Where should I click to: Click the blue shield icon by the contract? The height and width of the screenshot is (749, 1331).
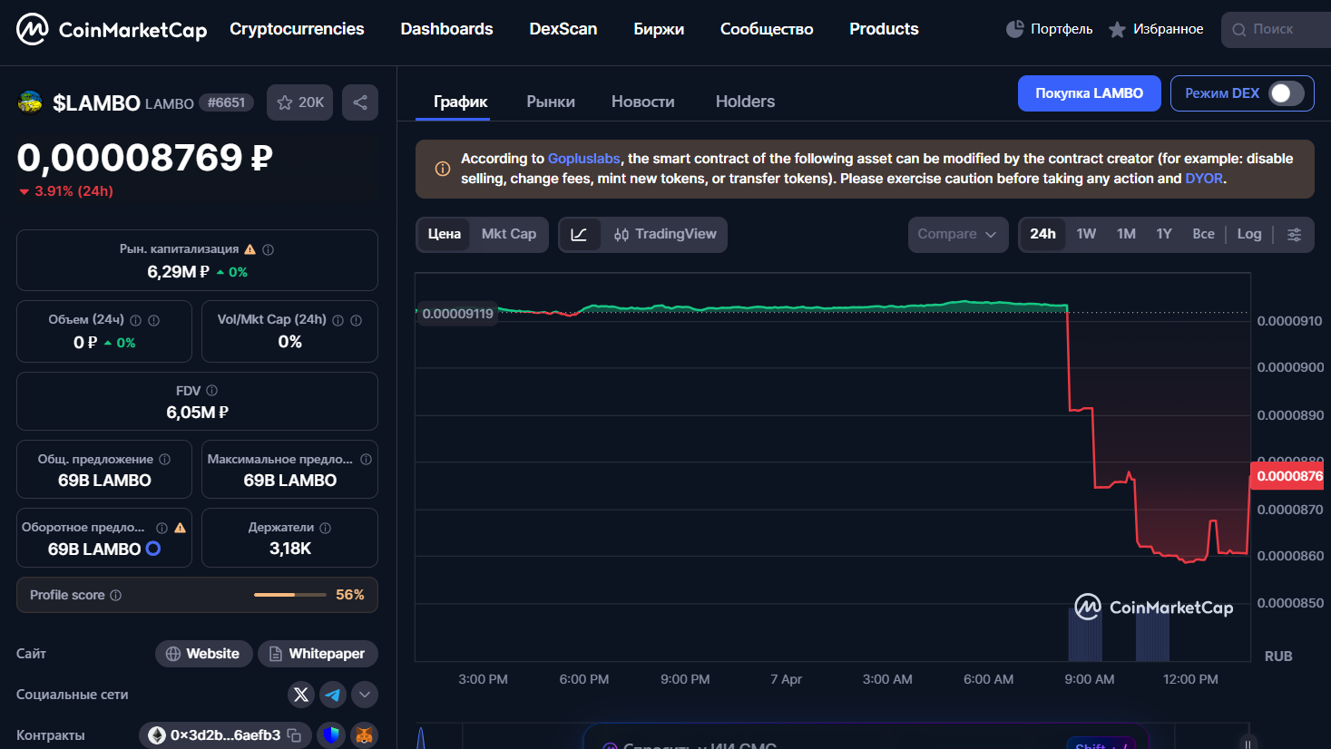tap(331, 735)
